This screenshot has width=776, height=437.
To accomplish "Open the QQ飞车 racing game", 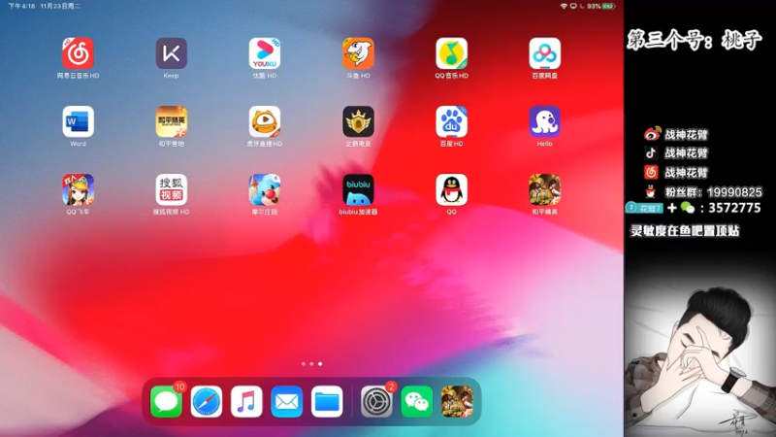I will point(78,189).
